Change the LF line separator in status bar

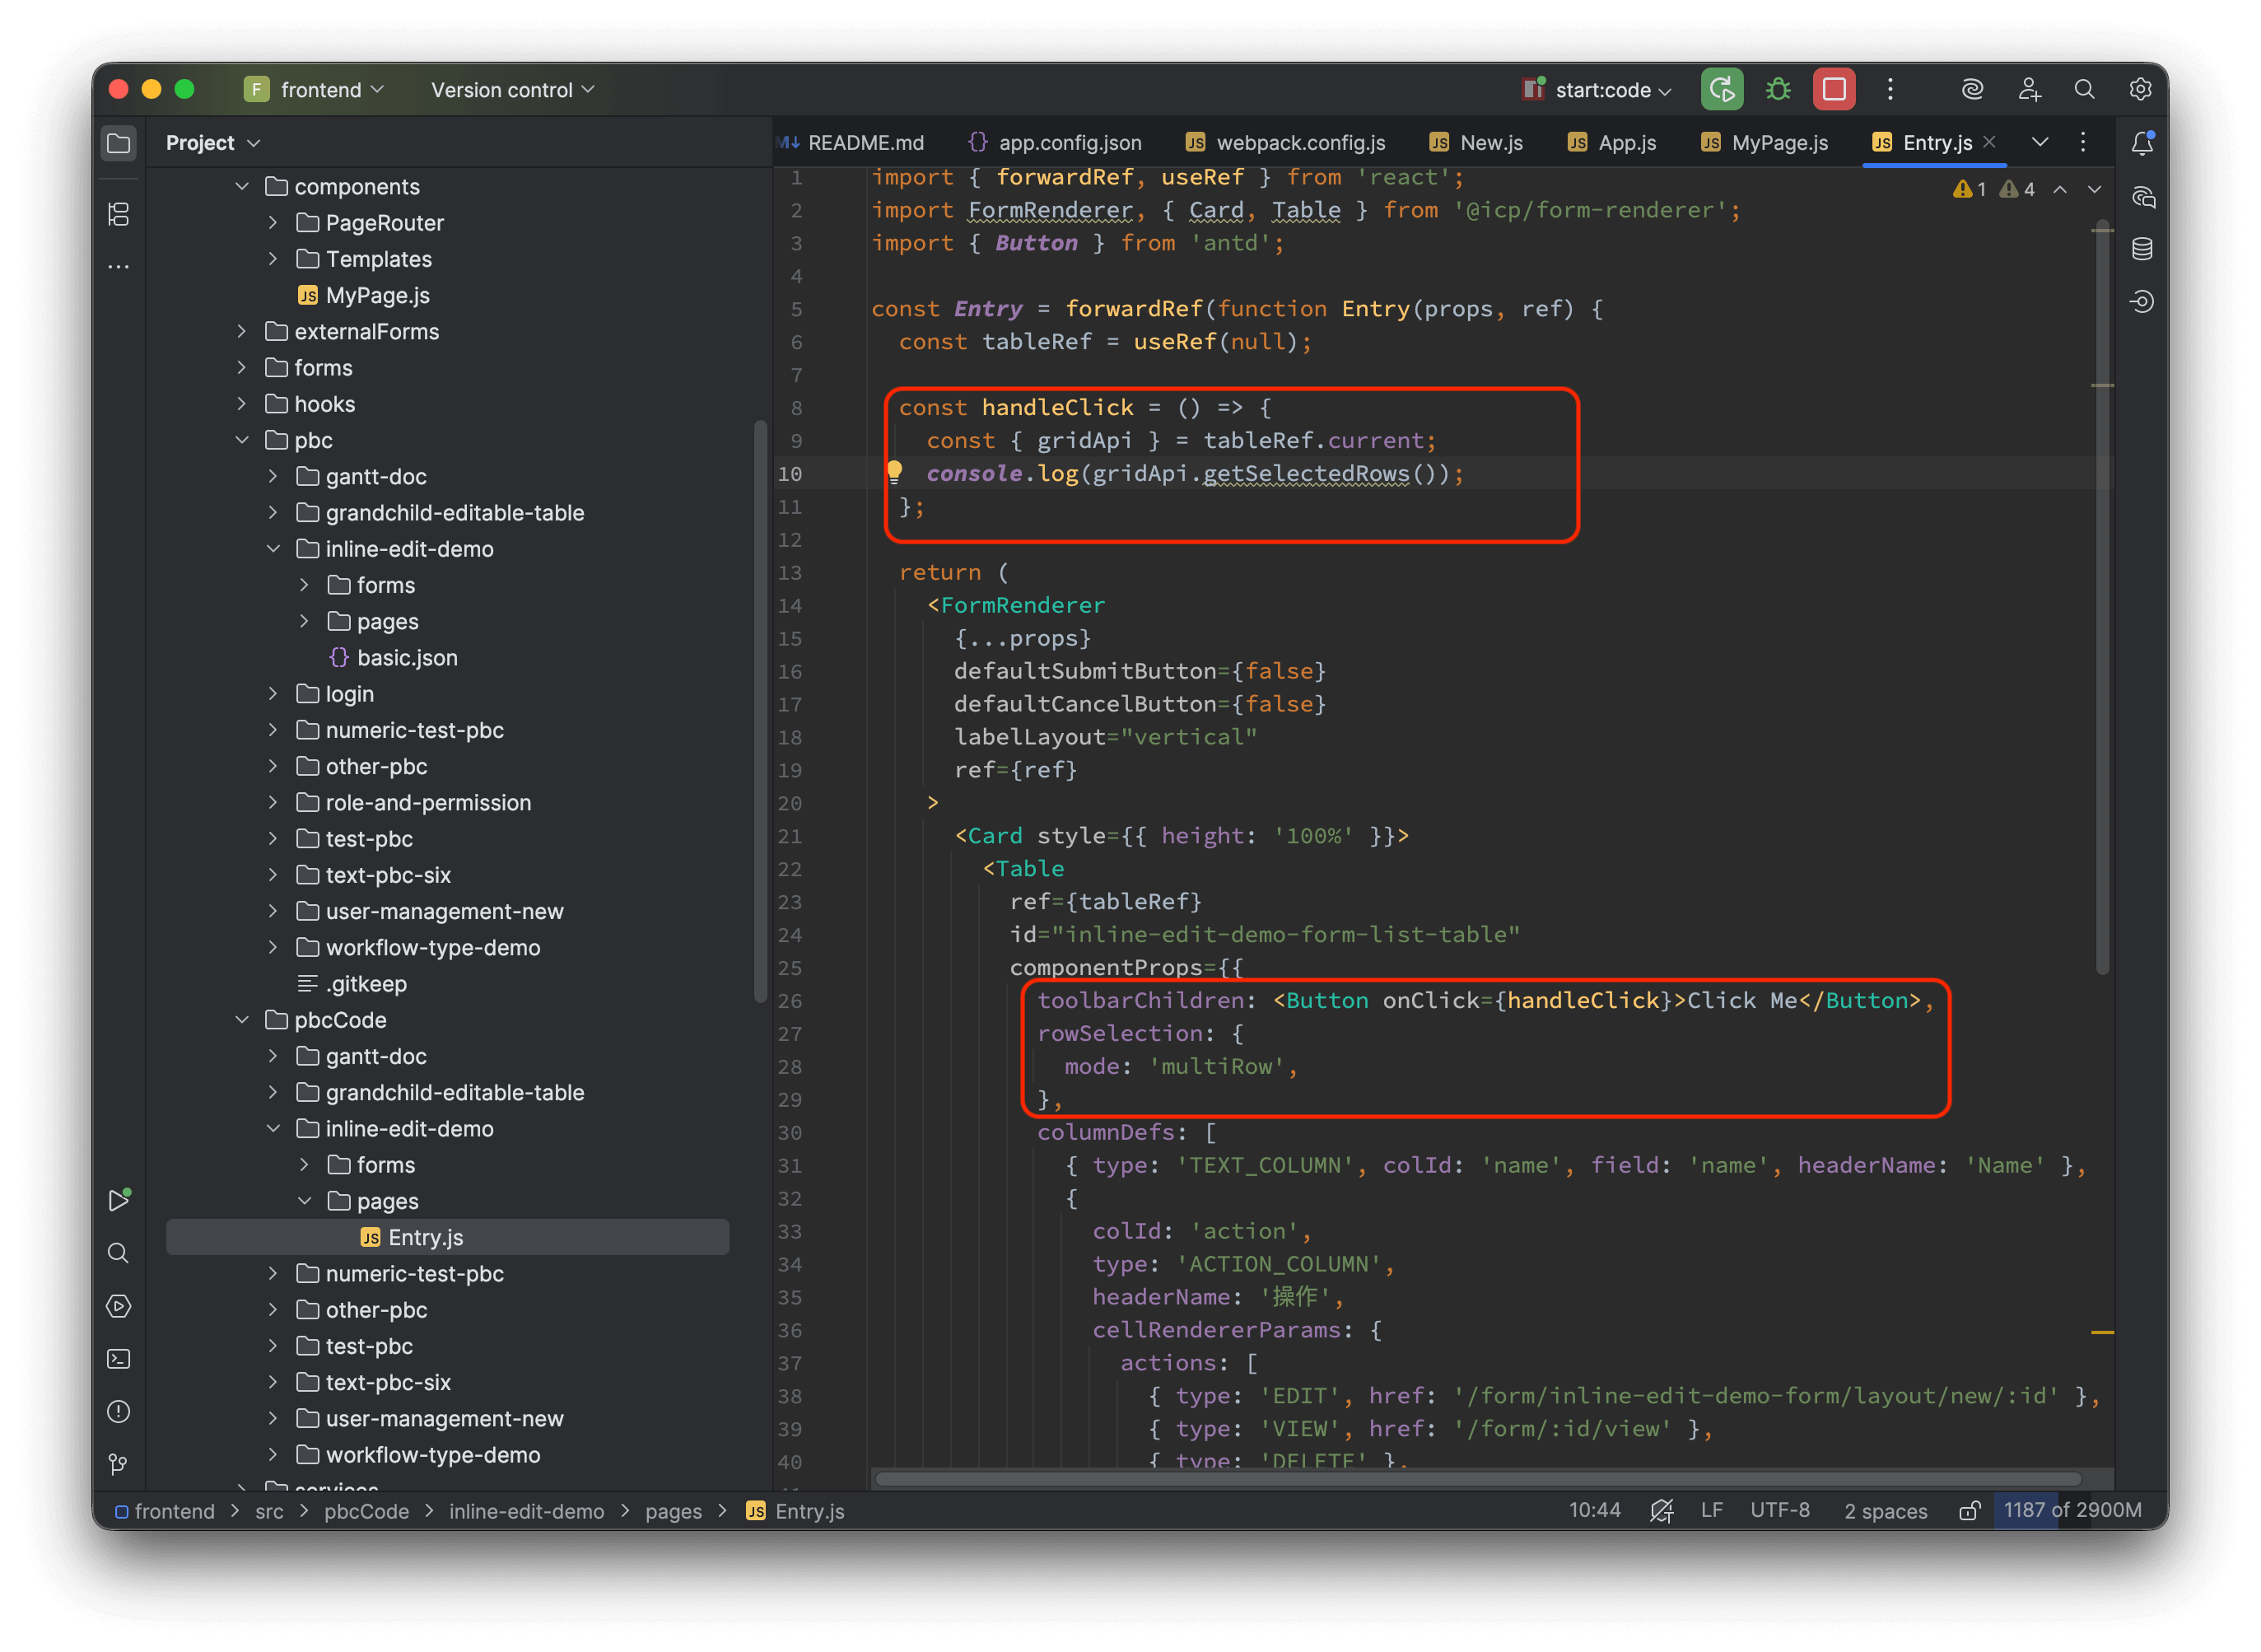[x=1711, y=1510]
